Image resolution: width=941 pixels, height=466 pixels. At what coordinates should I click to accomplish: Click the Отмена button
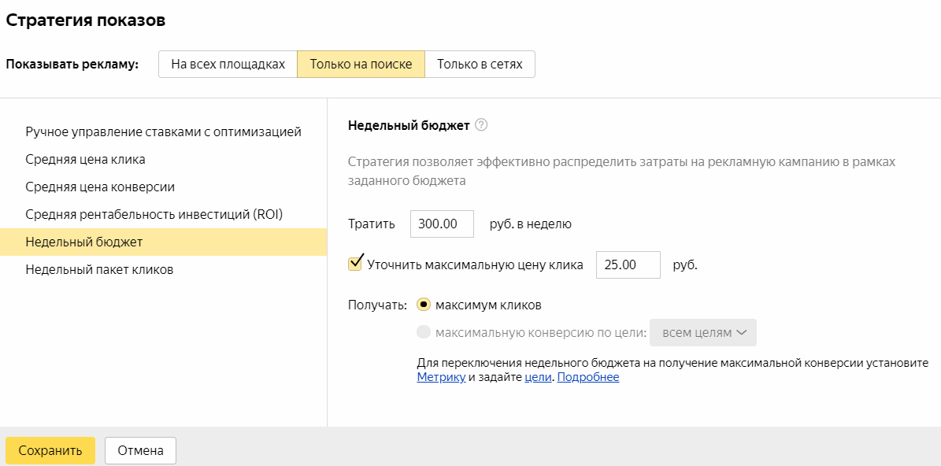pyautogui.click(x=140, y=450)
